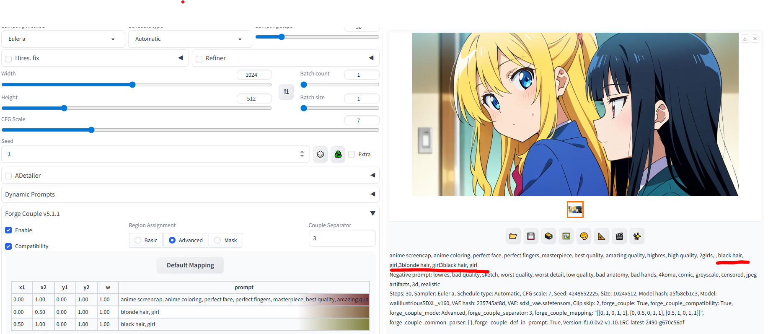Enable the ADetailer checkbox
The width and height of the screenshot is (768, 334).
tap(8, 176)
